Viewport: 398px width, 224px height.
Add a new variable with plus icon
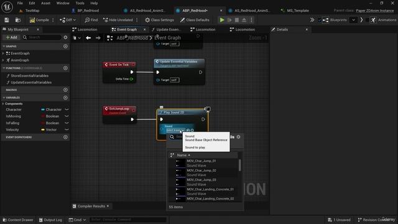65,98
